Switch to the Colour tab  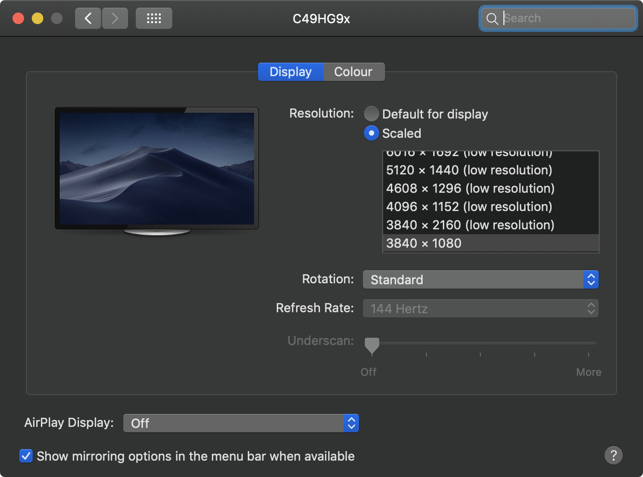pyautogui.click(x=353, y=71)
